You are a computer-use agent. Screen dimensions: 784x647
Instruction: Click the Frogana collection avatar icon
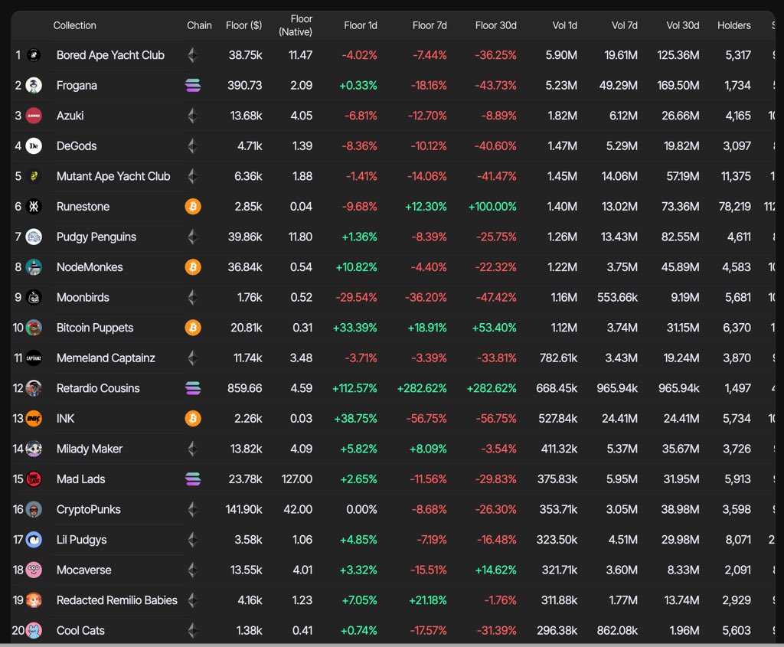pyautogui.click(x=34, y=86)
